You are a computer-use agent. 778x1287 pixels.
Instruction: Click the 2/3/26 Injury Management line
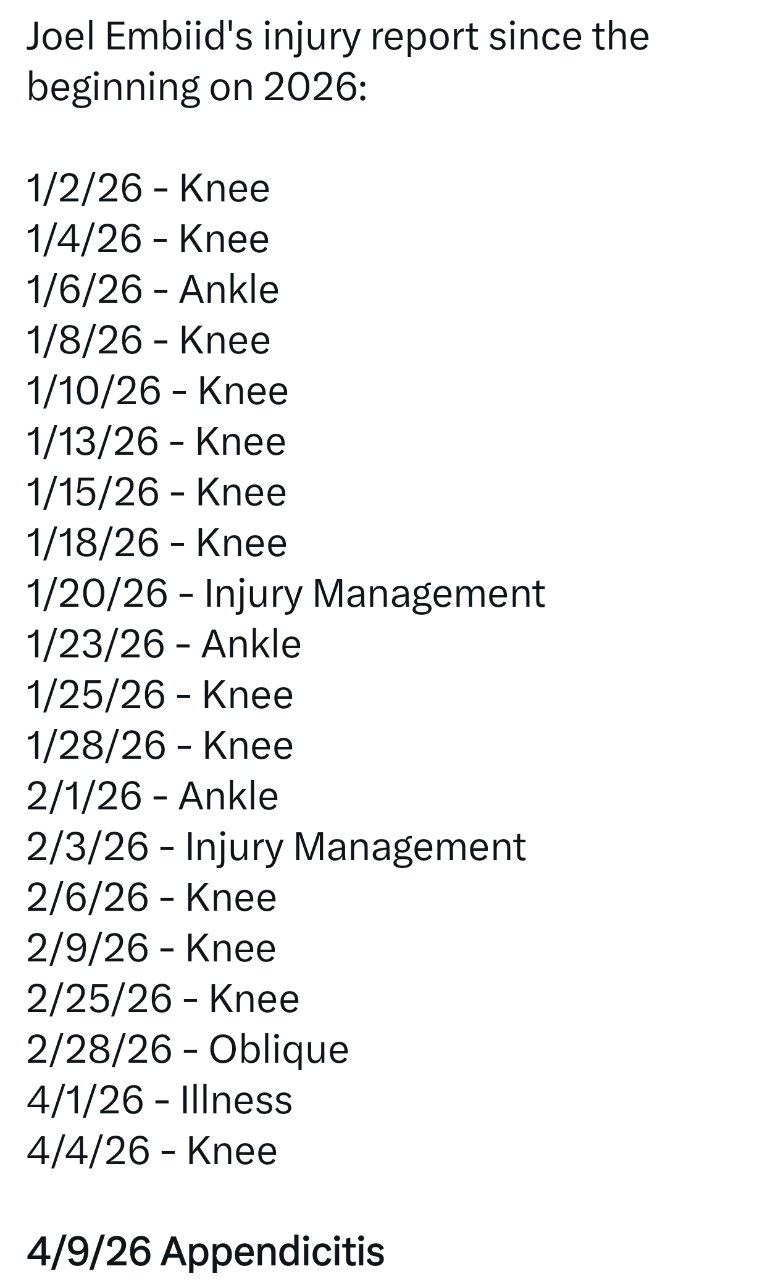click(x=276, y=846)
